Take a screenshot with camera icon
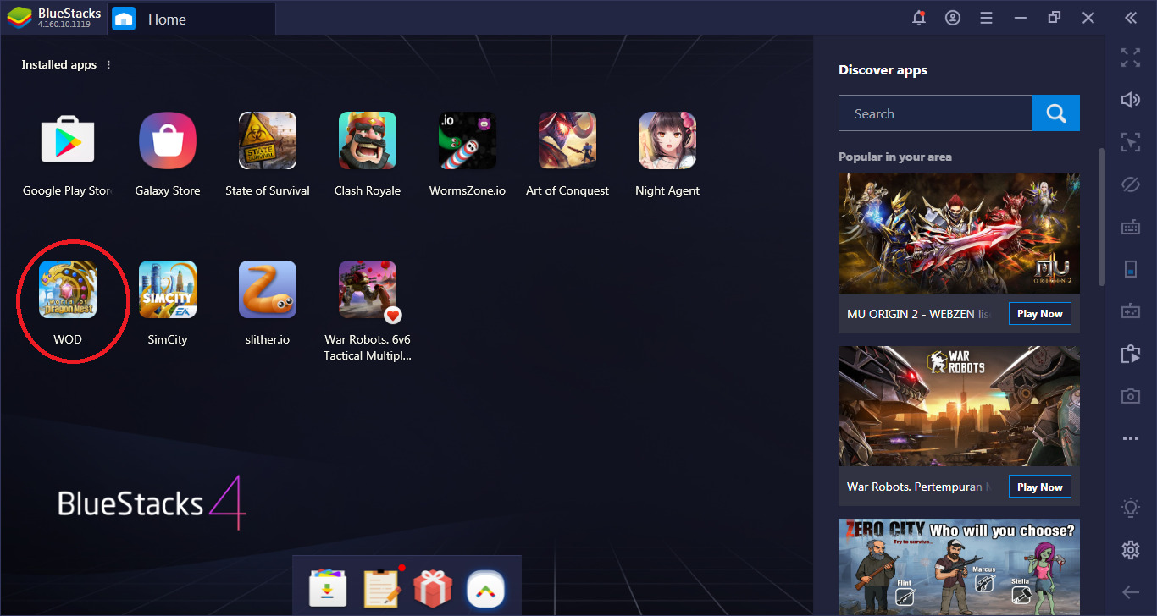Image resolution: width=1157 pixels, height=616 pixels. (x=1131, y=396)
